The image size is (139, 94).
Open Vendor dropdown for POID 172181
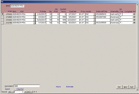click(94, 20)
